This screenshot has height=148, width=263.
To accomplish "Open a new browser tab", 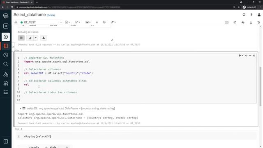I will 37,2.
